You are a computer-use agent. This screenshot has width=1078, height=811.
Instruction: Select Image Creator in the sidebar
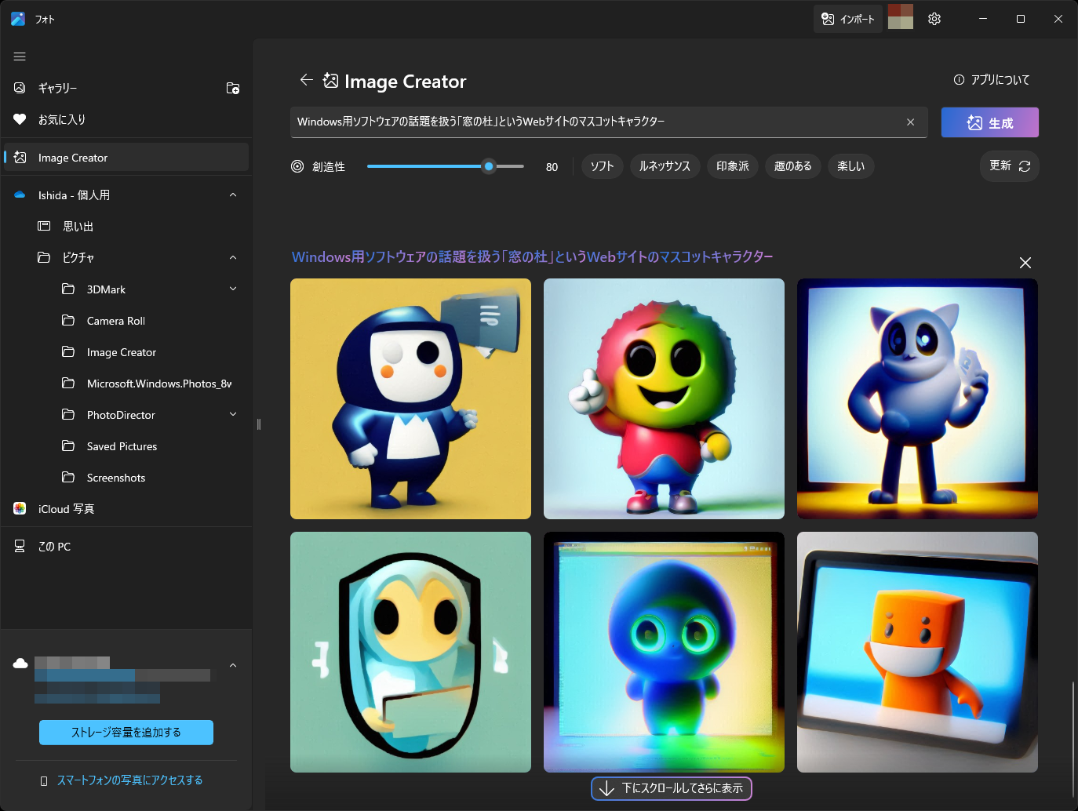click(126, 158)
